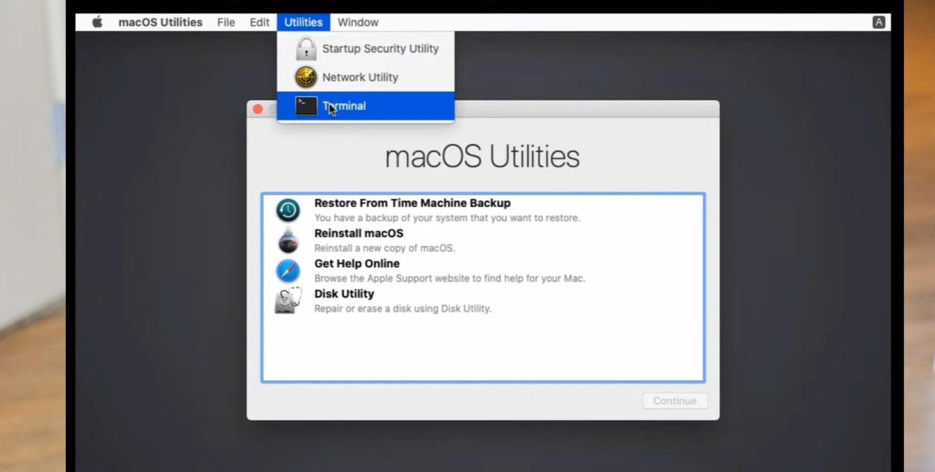935x472 pixels.
Task: Launch Terminal from the Utilities menu
Action: 366,106
